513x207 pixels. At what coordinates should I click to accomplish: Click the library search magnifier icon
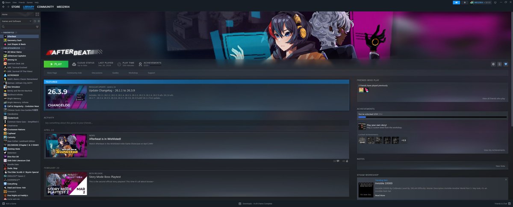(x=3, y=27)
